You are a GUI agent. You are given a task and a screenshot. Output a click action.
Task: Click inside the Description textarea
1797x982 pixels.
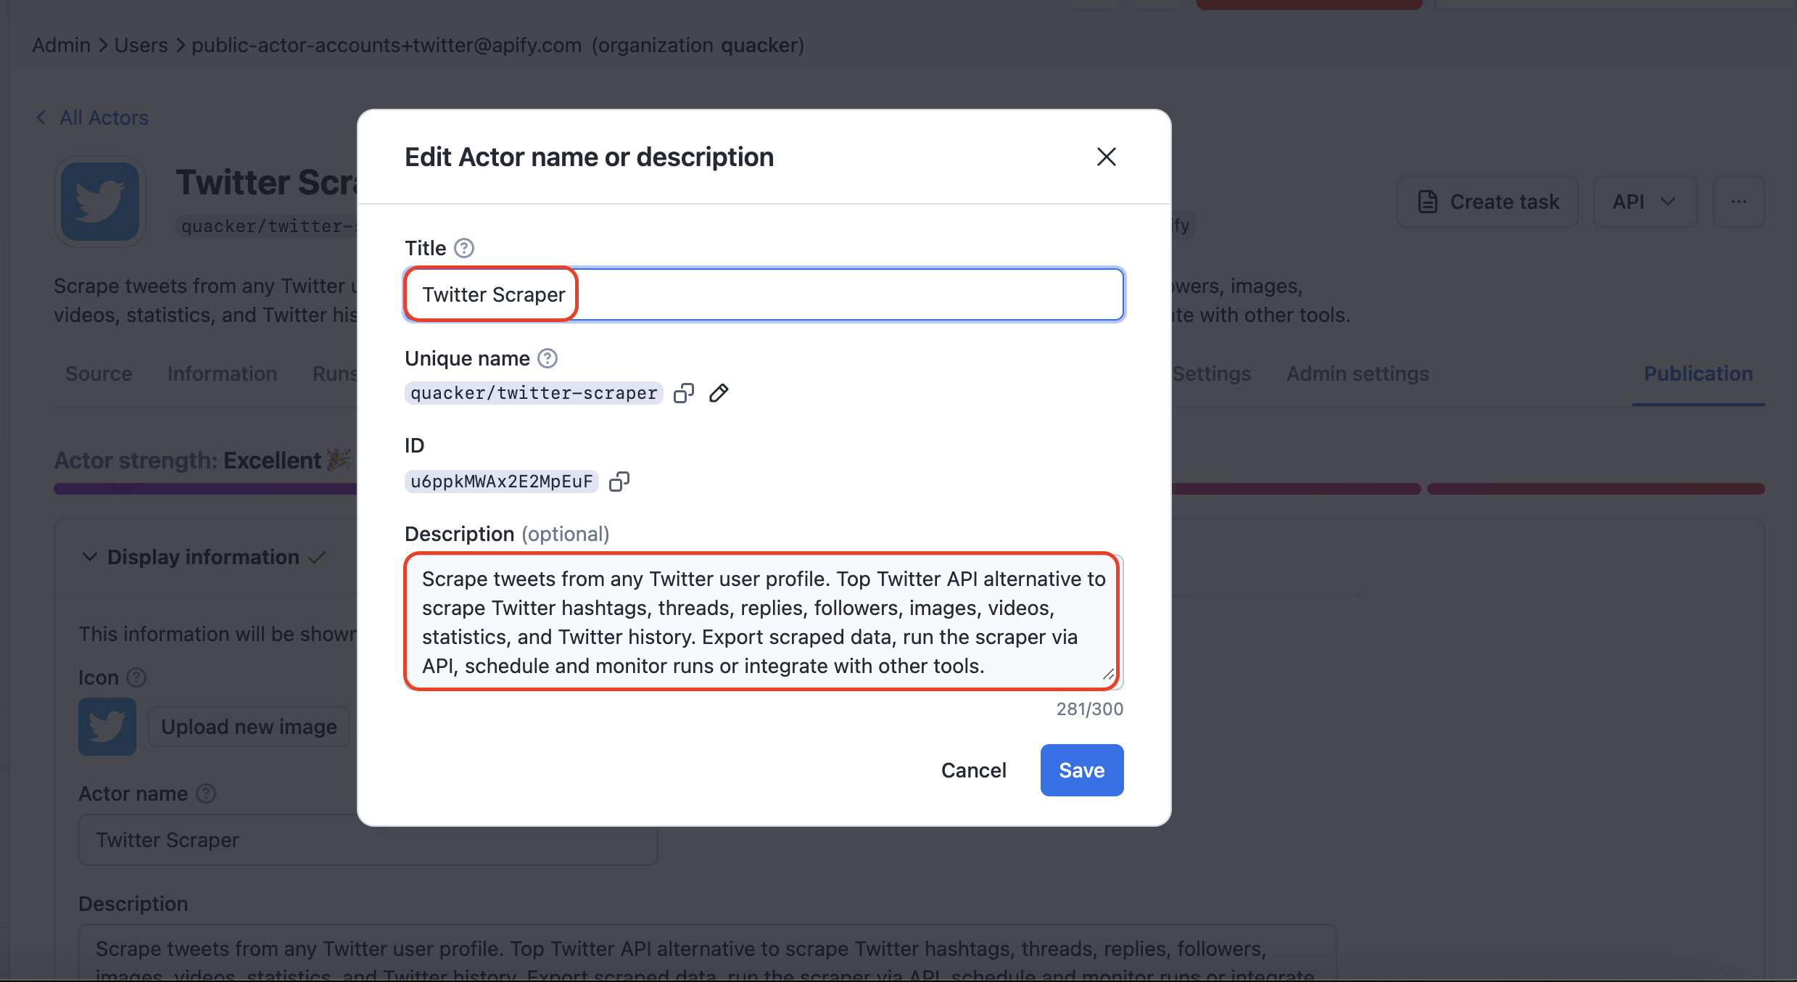pyautogui.click(x=761, y=622)
